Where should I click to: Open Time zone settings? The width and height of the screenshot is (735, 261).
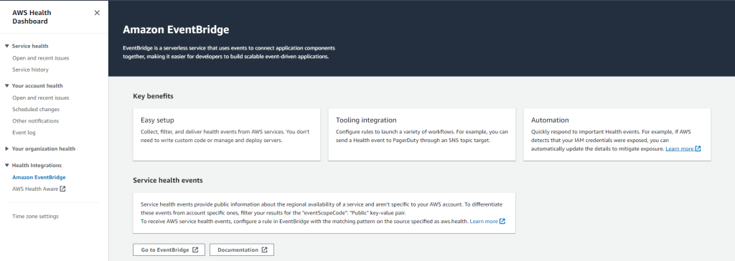(36, 217)
